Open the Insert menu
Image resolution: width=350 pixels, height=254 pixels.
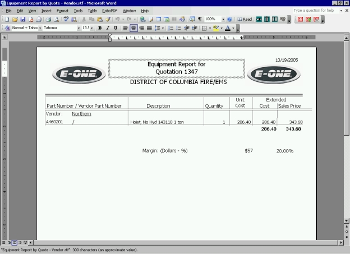tap(46, 11)
